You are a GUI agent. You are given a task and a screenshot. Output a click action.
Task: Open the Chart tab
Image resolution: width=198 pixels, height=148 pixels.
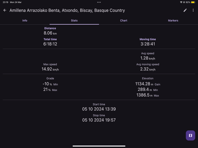[x=124, y=21]
